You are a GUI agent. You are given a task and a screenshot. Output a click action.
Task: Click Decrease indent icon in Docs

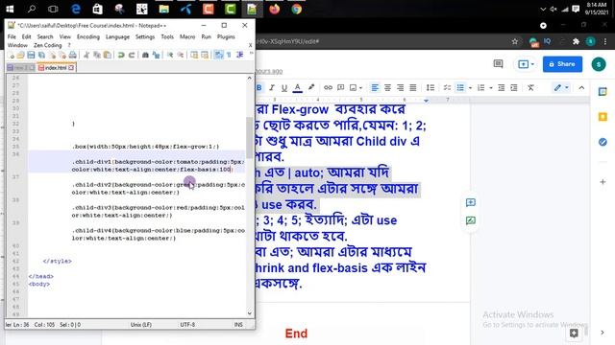tap(502, 87)
